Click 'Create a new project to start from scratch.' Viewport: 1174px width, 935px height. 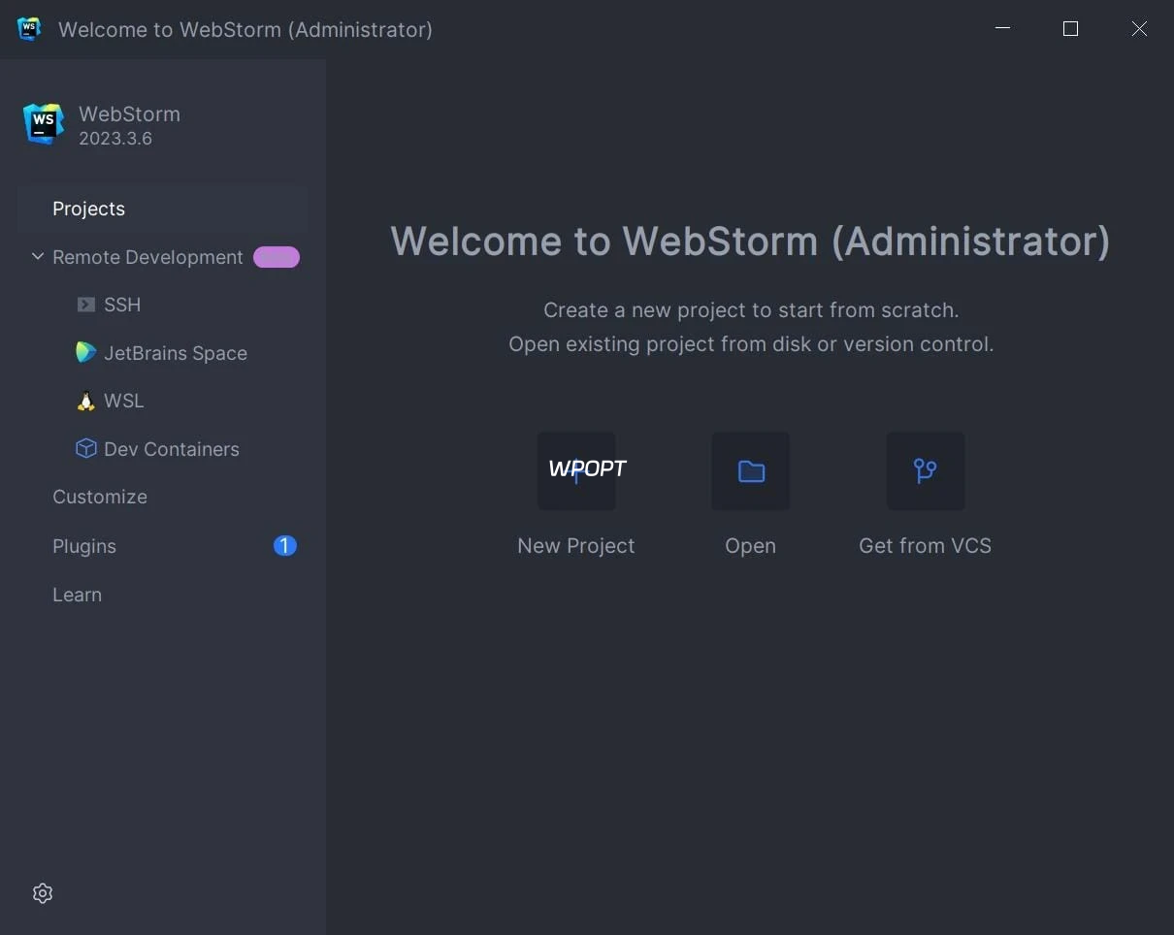coord(751,310)
